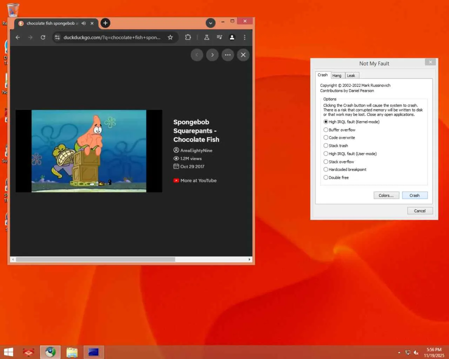Image resolution: width=449 pixels, height=359 pixels.
Task: Bookmark this page with the star
Action: coord(170,37)
